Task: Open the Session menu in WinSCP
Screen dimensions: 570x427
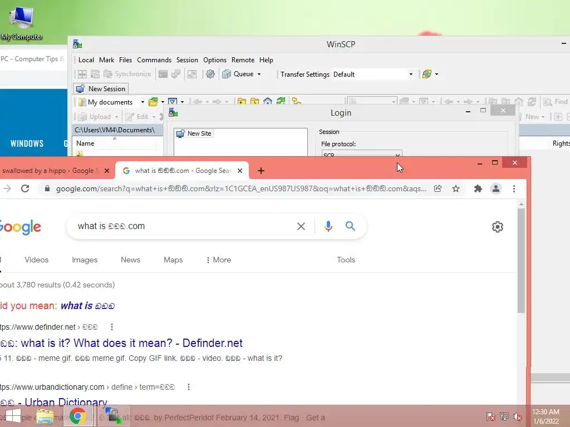Action: pos(187,60)
